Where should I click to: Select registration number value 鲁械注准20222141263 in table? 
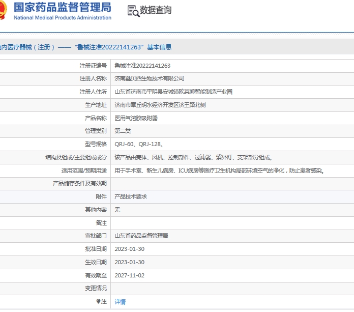(142, 66)
